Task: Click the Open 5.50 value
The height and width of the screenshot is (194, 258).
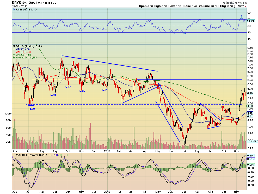Action: 146,6
